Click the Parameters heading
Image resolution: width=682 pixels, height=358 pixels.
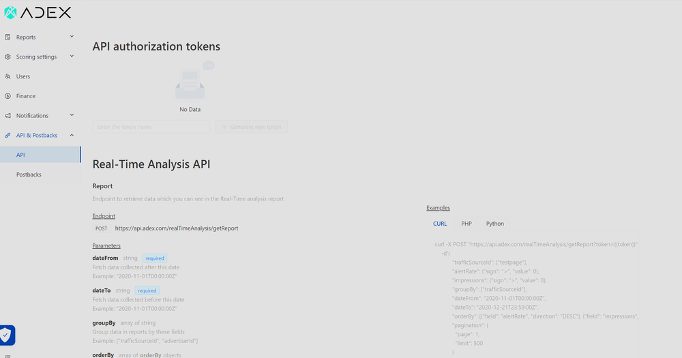[106, 245]
